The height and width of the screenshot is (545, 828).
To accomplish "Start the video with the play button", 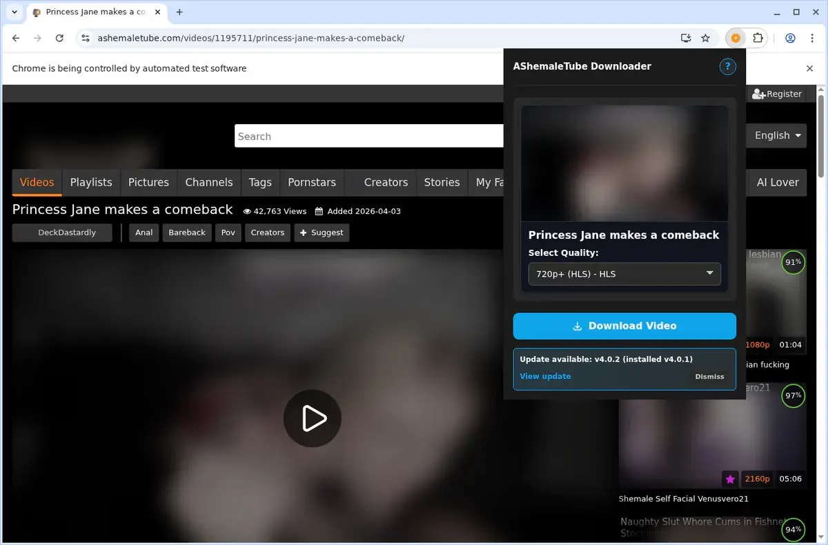I will [x=313, y=418].
